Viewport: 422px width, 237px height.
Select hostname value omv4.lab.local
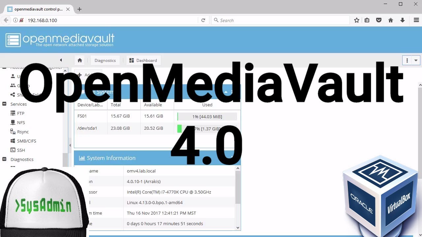(141, 171)
